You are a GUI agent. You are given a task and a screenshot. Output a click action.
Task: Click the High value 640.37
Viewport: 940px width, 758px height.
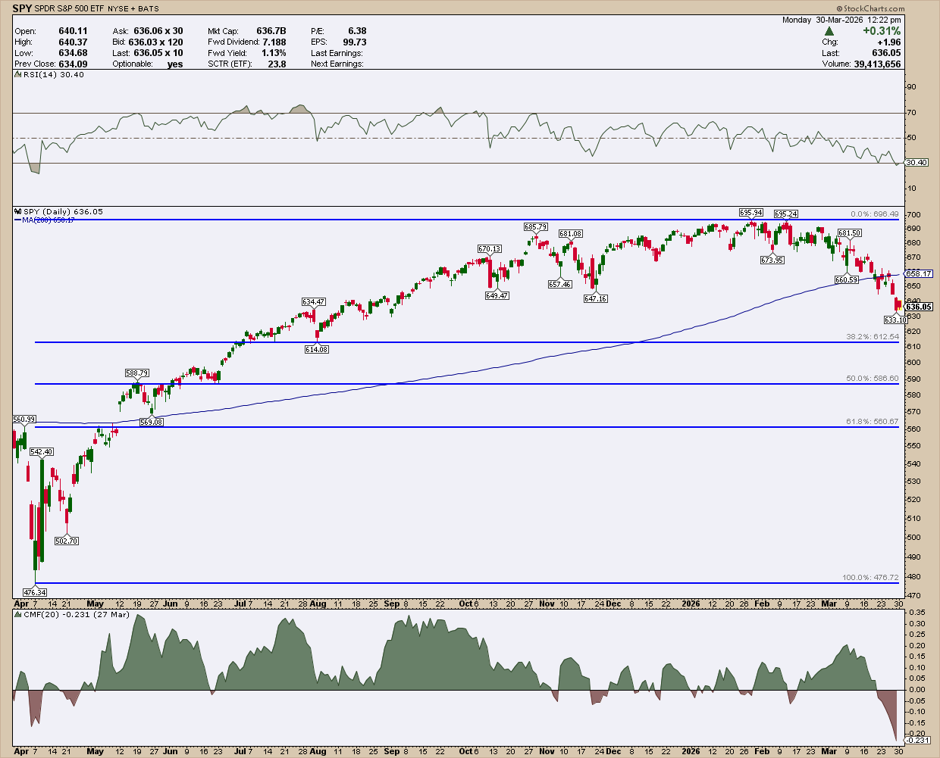click(73, 42)
